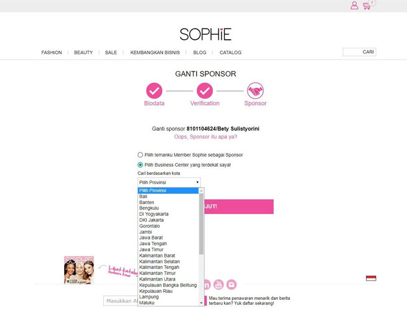Click the province list scrollbar down arrow
Screen dimensions: 407x311
tap(201, 303)
